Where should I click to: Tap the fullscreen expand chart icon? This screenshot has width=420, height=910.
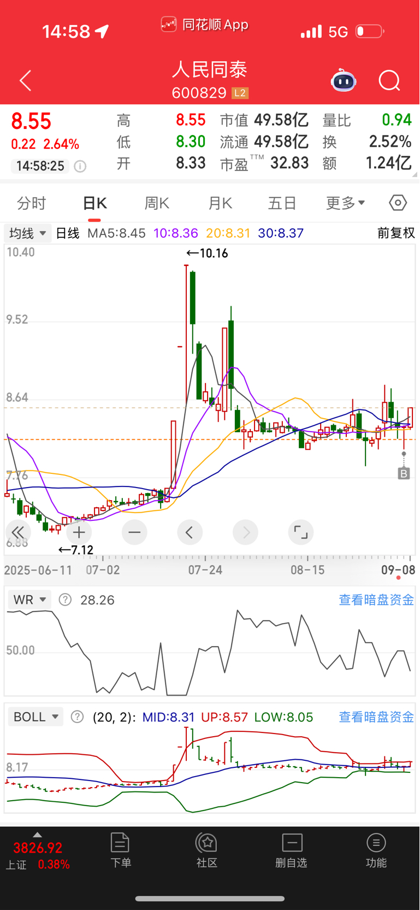pos(301,532)
